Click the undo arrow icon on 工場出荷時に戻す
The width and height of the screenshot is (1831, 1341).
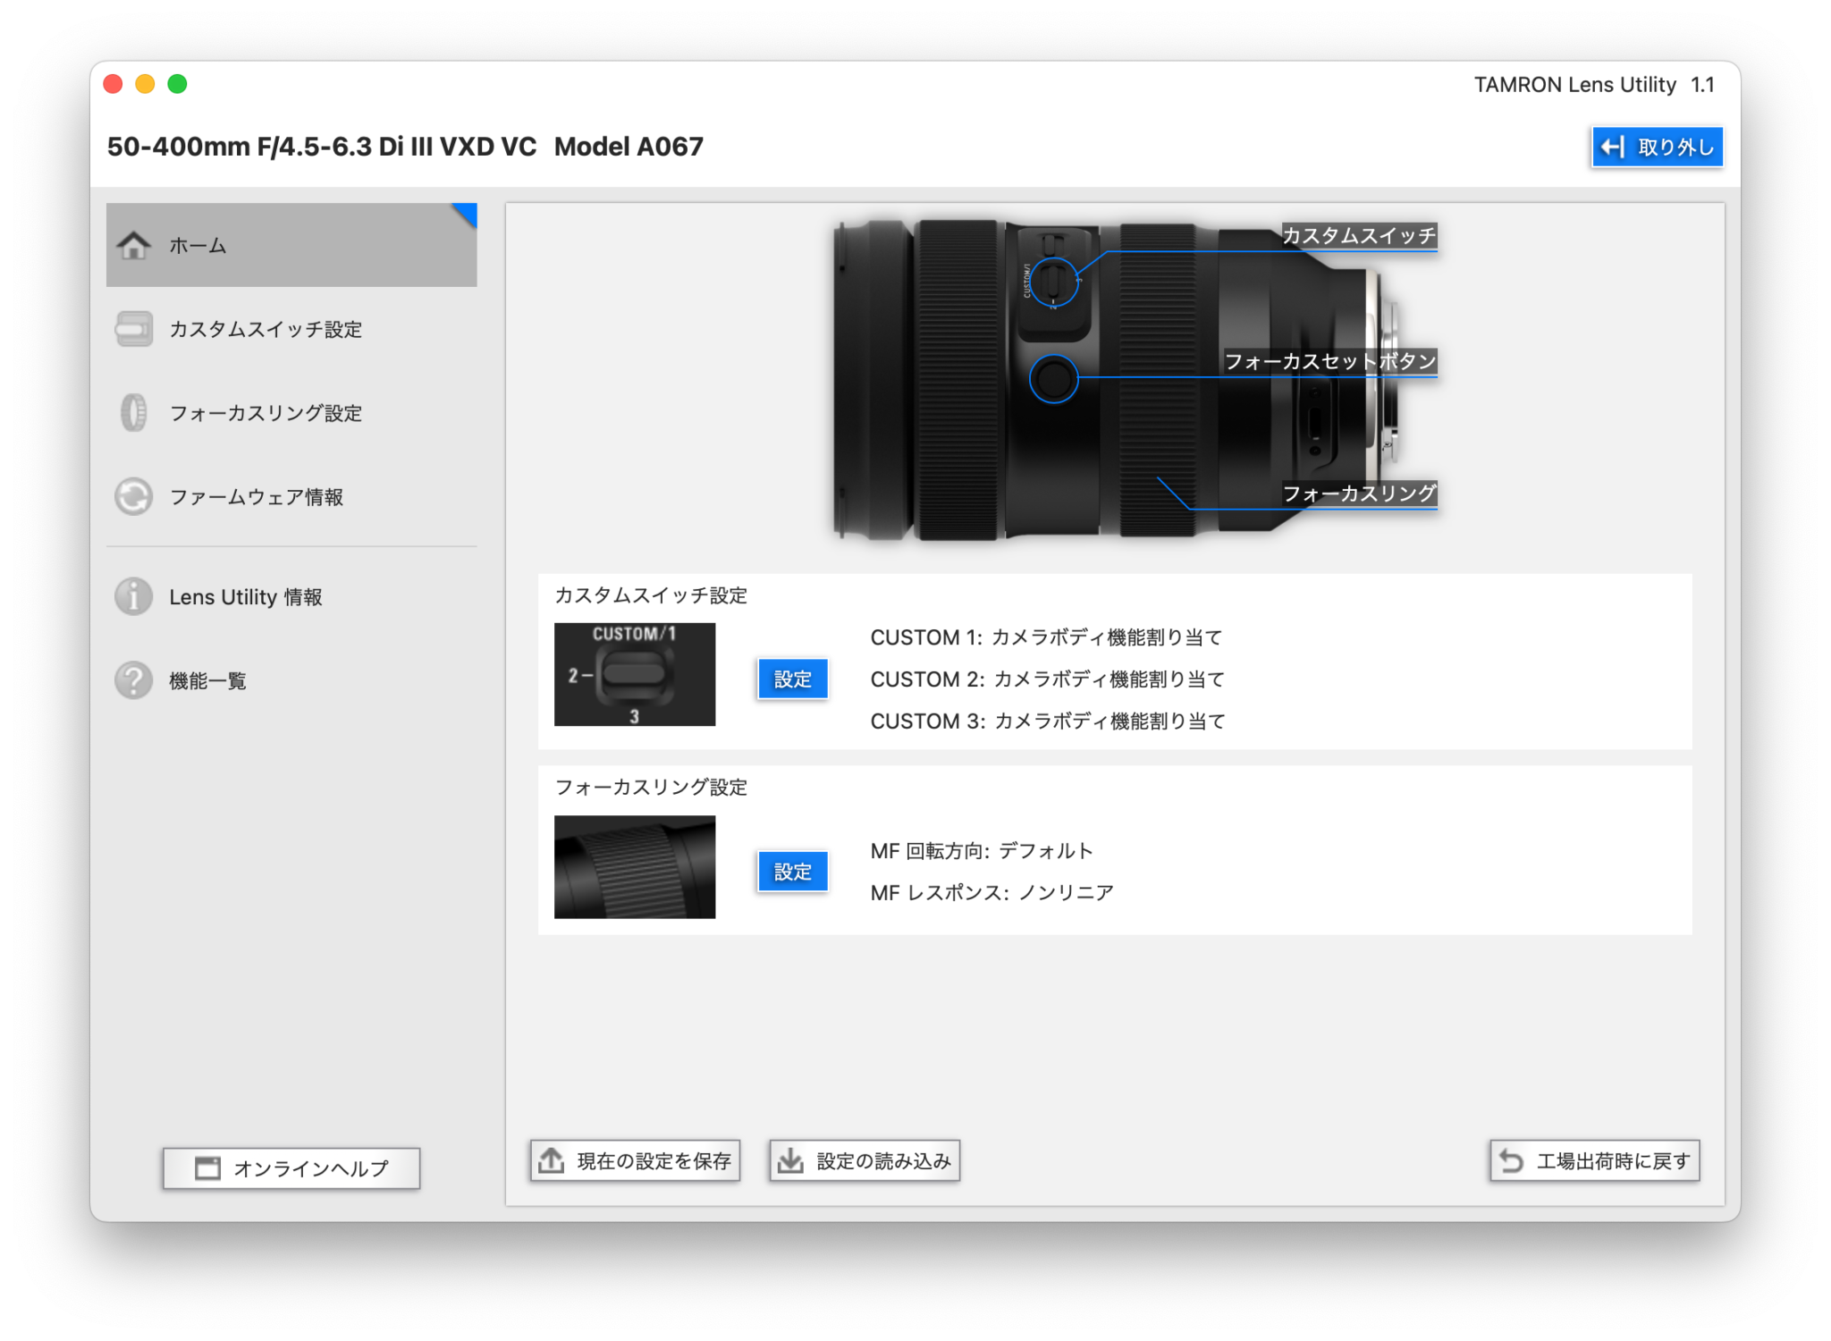click(x=1511, y=1160)
